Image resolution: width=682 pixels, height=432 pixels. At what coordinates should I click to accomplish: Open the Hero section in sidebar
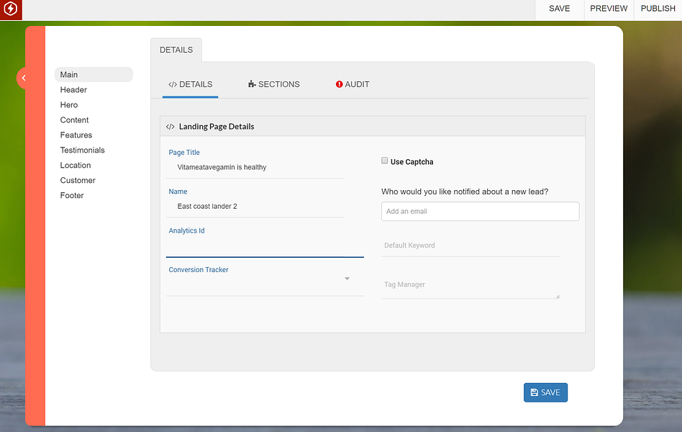pos(69,105)
